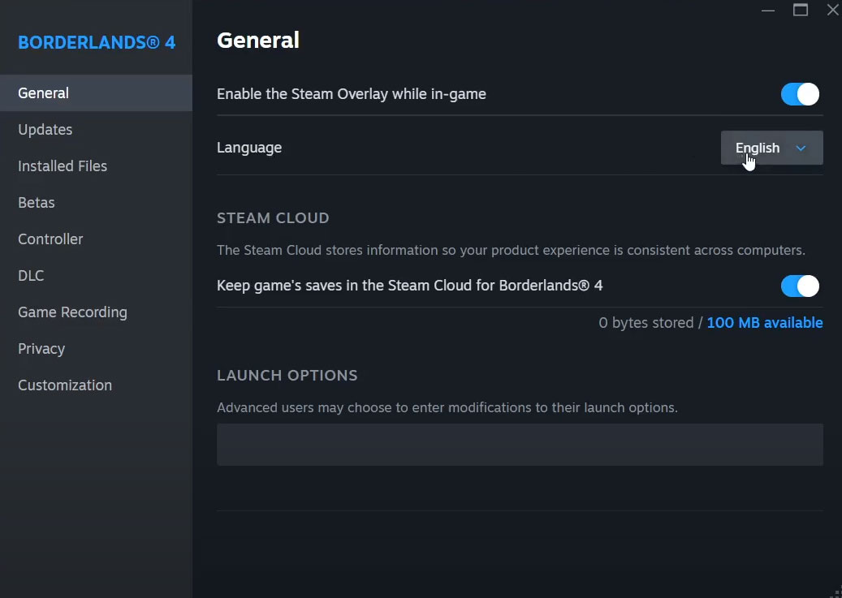The image size is (842, 598).
Task: Click inside the launch options field
Action: click(x=520, y=444)
